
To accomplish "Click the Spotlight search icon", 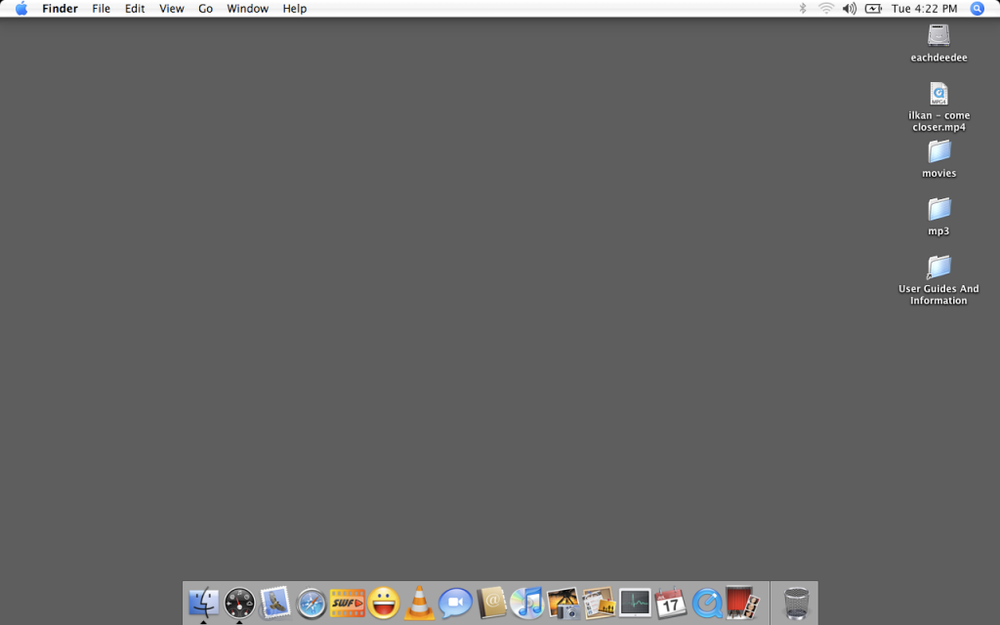I will coord(978,9).
